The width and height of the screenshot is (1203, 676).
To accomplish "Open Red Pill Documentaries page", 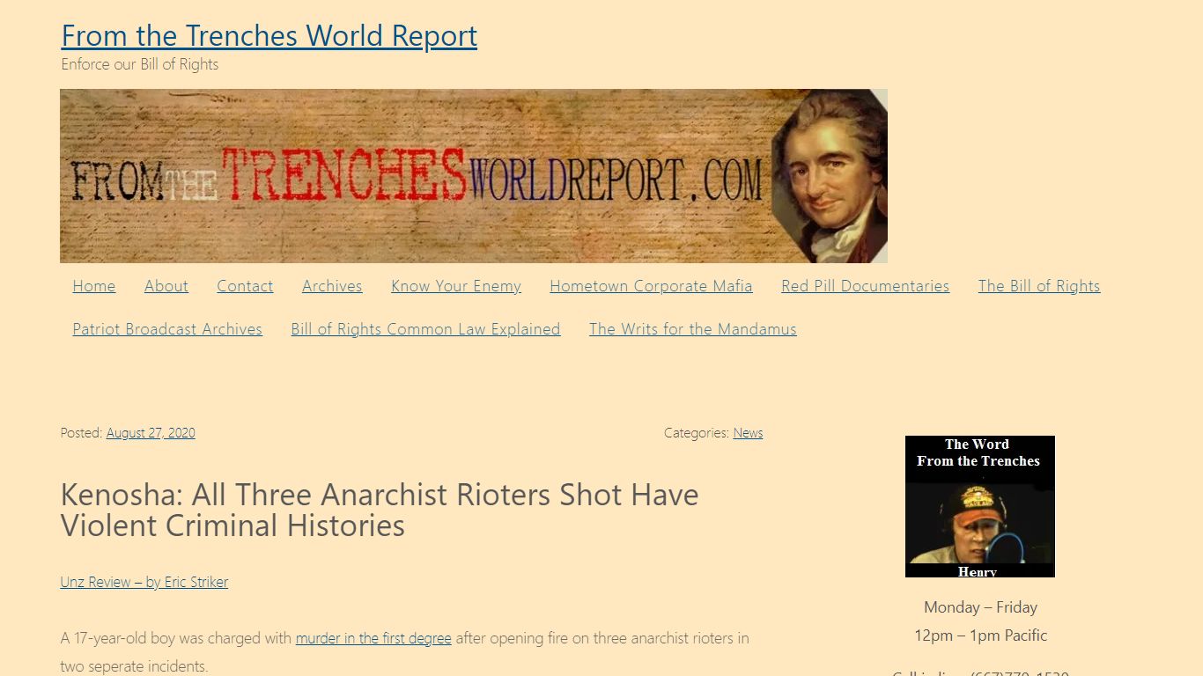I will click(865, 286).
